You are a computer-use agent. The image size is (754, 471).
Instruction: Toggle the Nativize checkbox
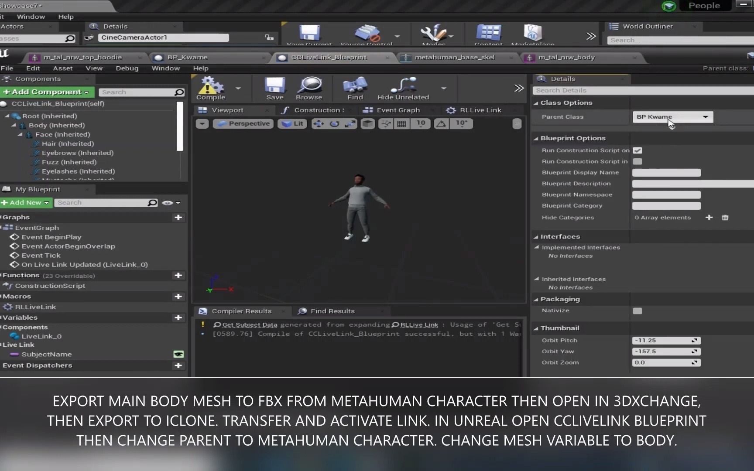pos(637,311)
